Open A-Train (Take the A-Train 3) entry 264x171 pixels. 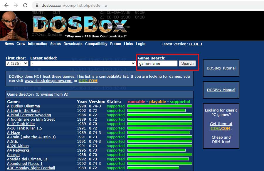[x=31, y=137]
